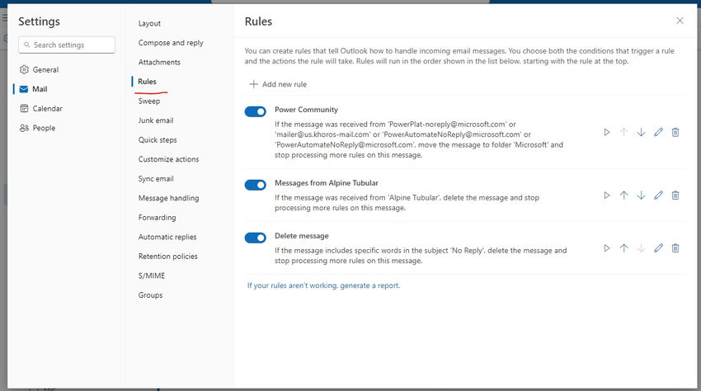The height and width of the screenshot is (391, 701).
Task: Run the Power Community rule now
Action: click(x=607, y=132)
